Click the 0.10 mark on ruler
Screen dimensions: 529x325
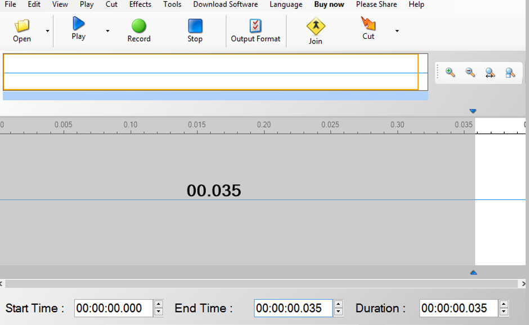click(x=131, y=124)
